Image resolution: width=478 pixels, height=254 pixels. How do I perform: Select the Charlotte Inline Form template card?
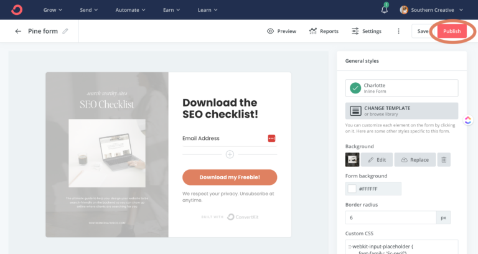click(x=401, y=88)
